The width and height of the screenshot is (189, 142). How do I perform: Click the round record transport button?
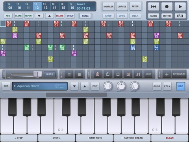[167, 6]
